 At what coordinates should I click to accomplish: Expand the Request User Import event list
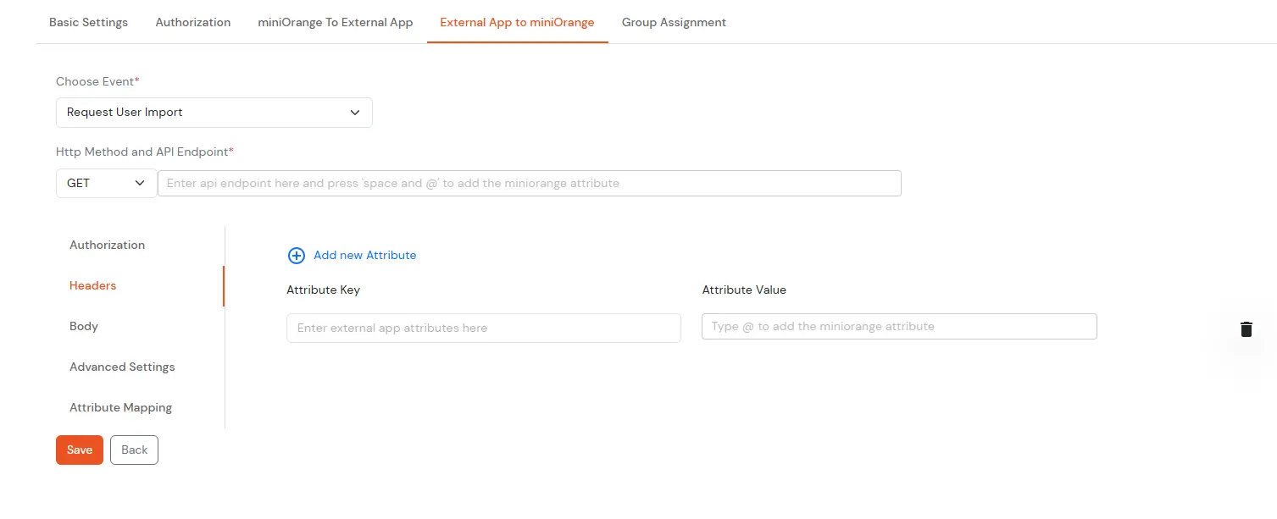[x=214, y=112]
